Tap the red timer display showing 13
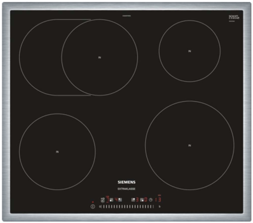The image size is (253, 223). click(x=158, y=200)
